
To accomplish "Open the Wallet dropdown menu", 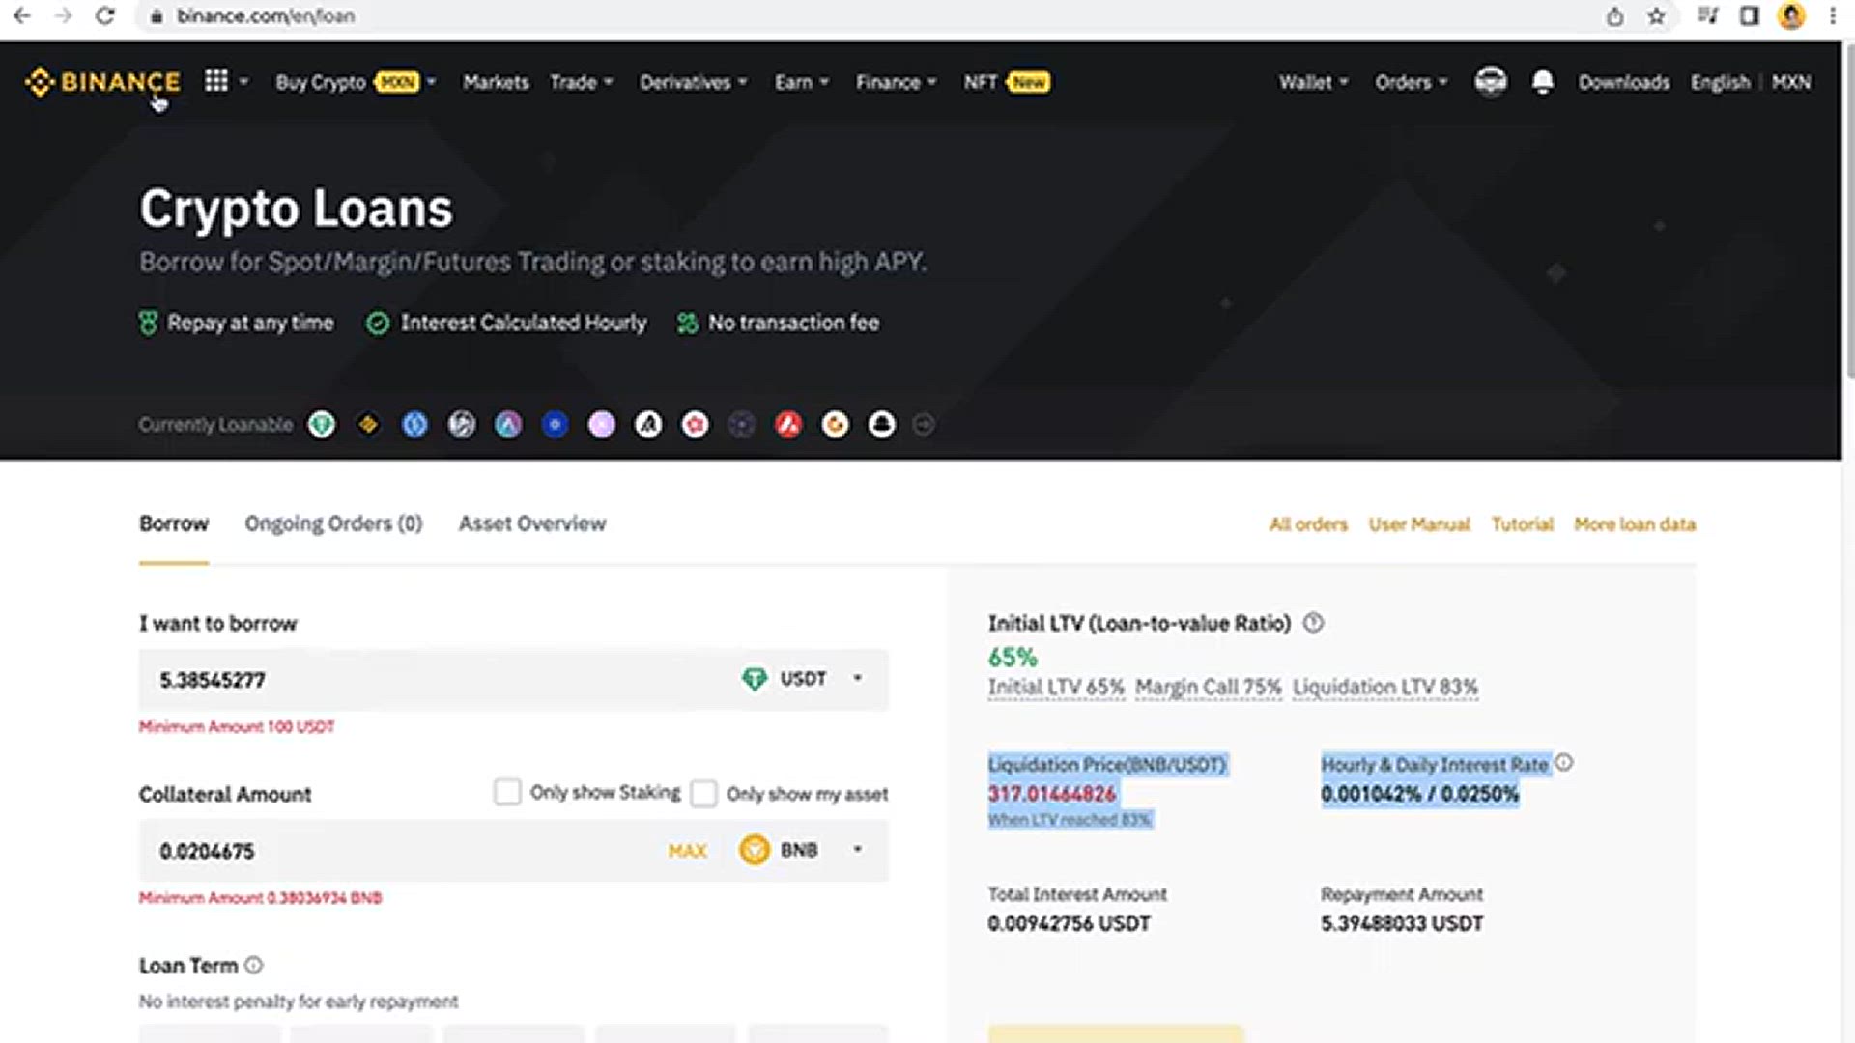I will pos(1313,82).
